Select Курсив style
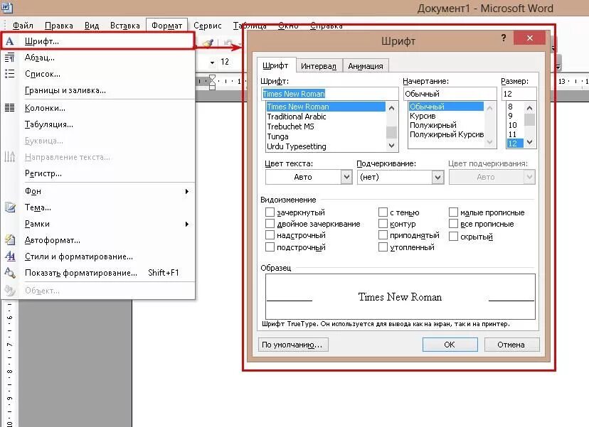 [446, 116]
